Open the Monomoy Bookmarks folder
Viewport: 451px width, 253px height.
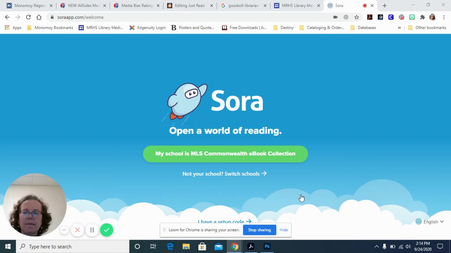pos(50,27)
